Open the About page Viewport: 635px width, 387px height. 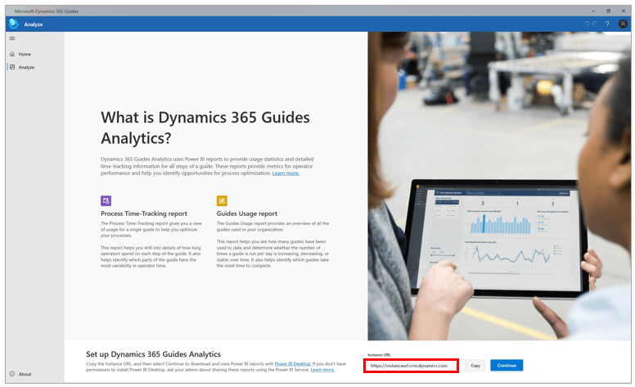21,374
